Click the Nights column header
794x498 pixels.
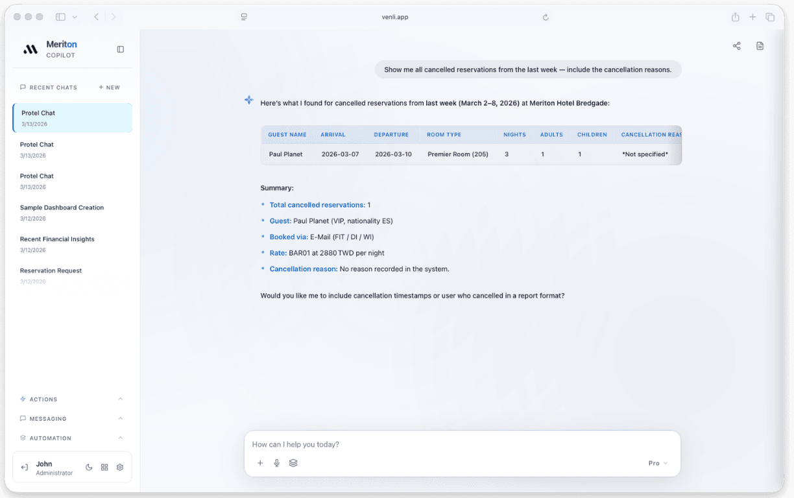click(514, 135)
